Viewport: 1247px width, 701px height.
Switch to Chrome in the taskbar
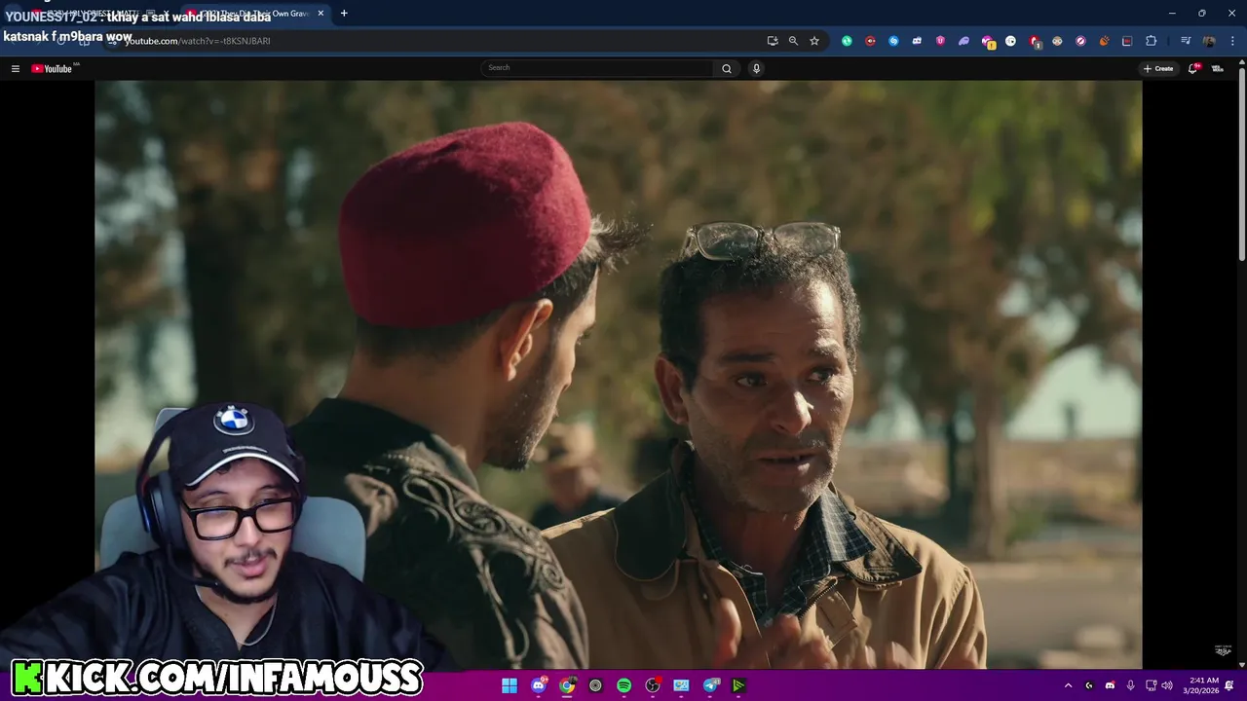567,685
